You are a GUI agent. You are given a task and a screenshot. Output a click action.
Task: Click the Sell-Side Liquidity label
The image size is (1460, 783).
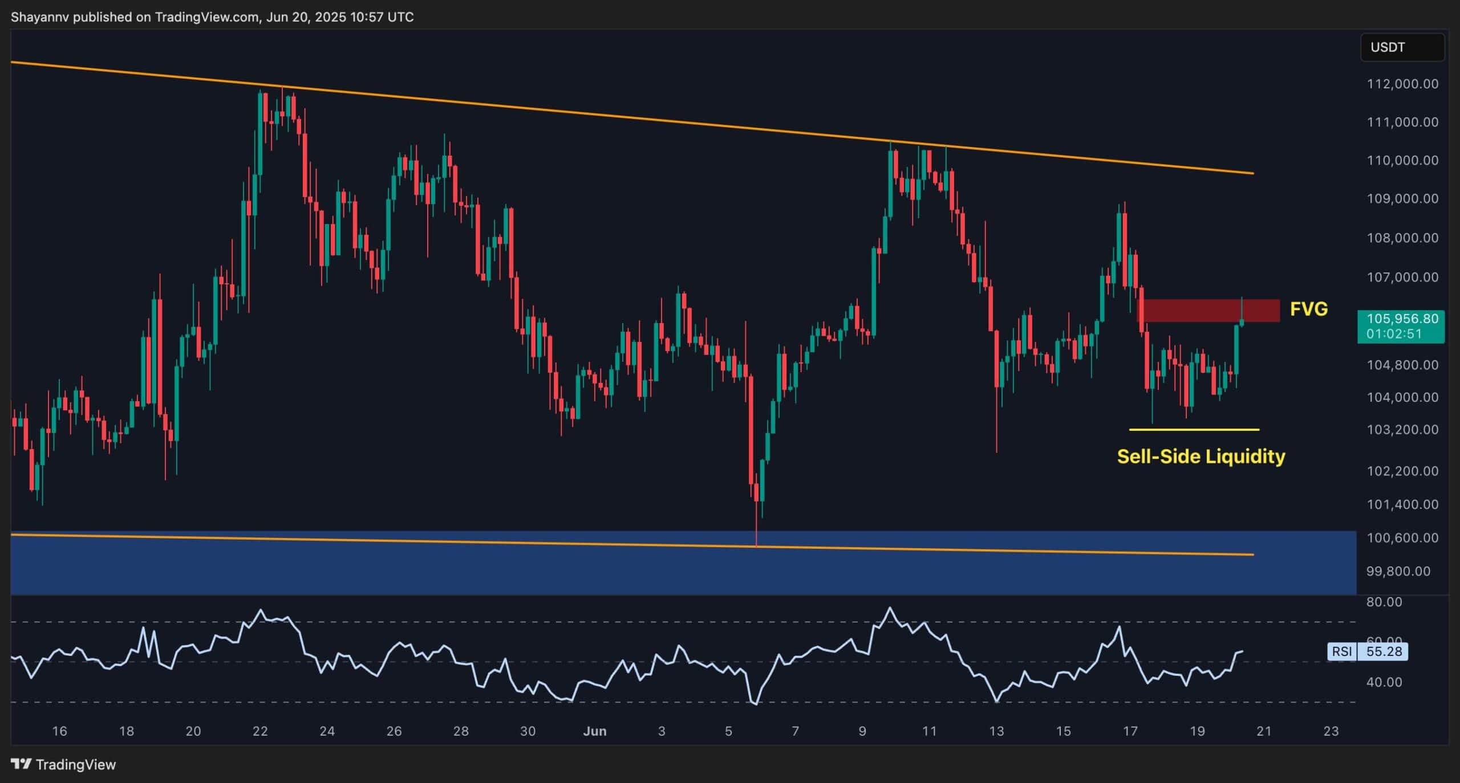tap(1201, 456)
